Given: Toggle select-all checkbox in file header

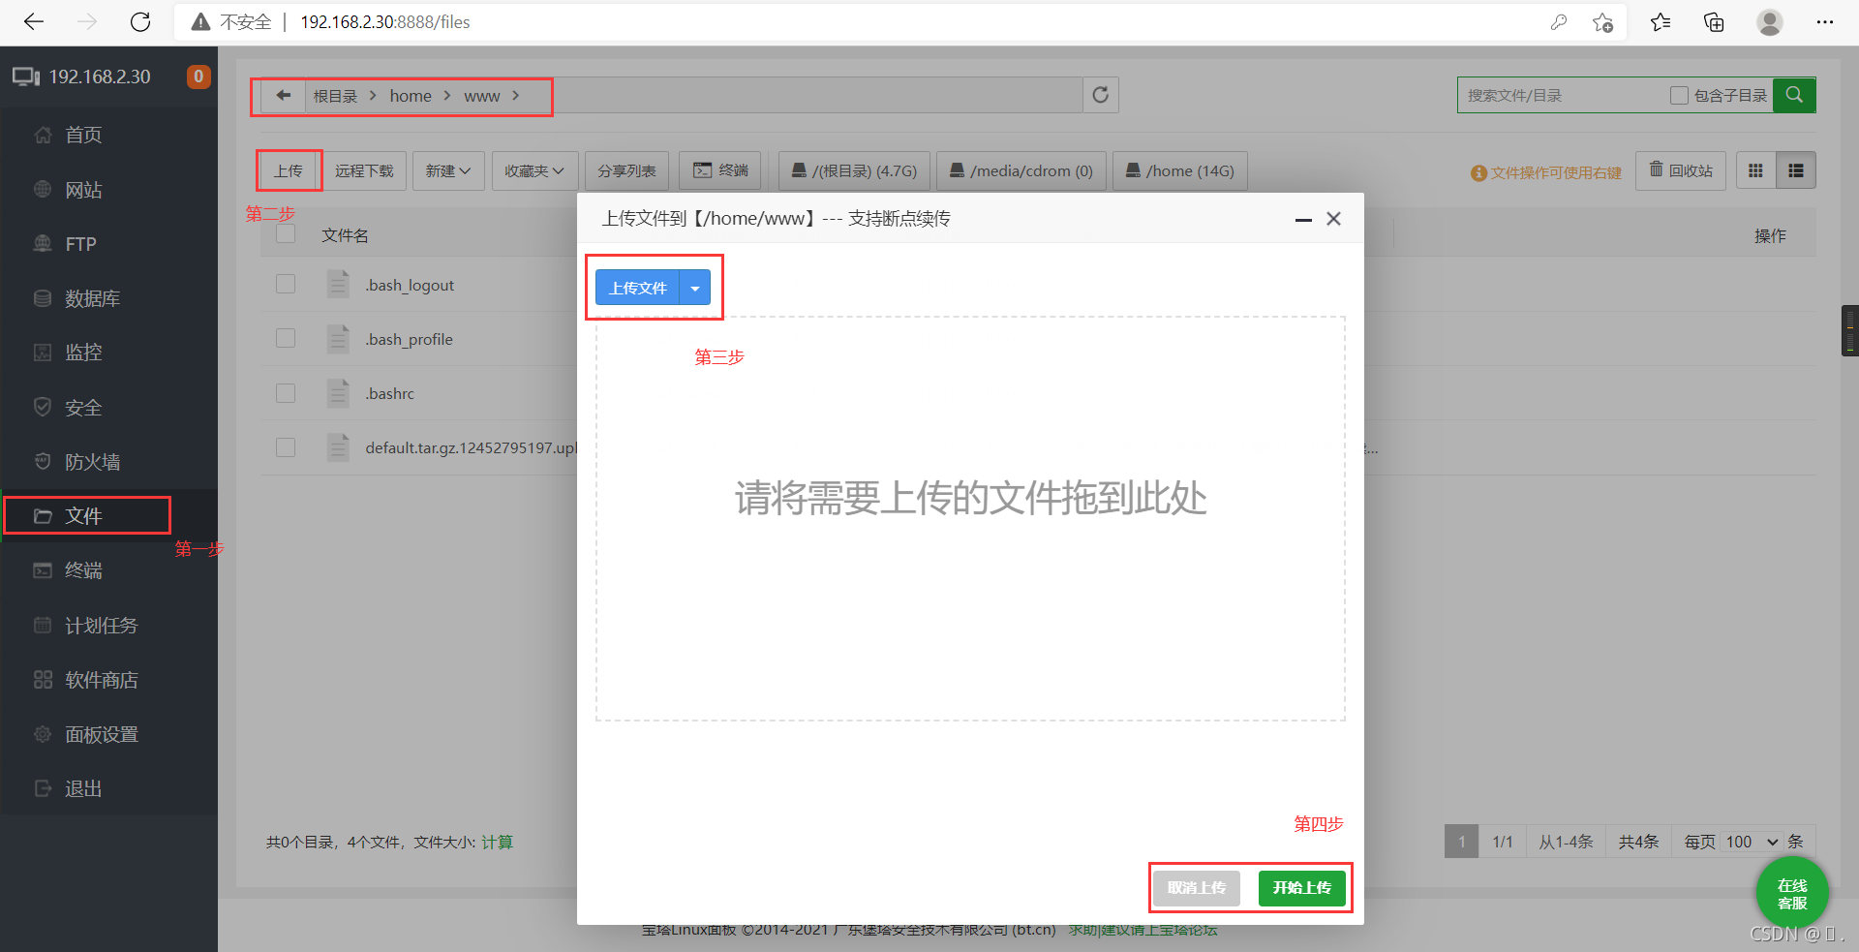Looking at the screenshot, I should (x=286, y=234).
